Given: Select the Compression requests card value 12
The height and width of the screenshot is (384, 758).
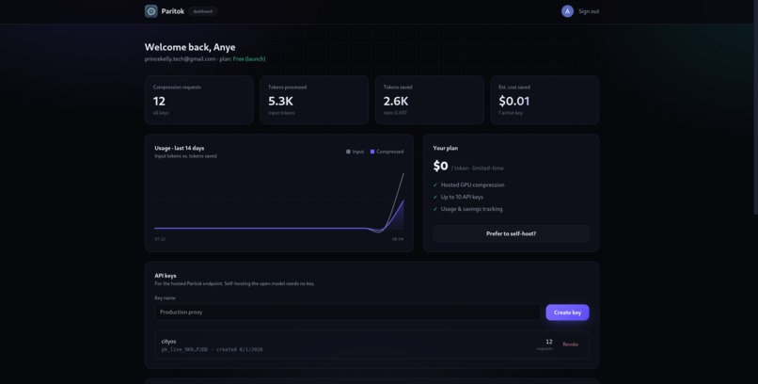Looking at the screenshot, I should pos(159,101).
